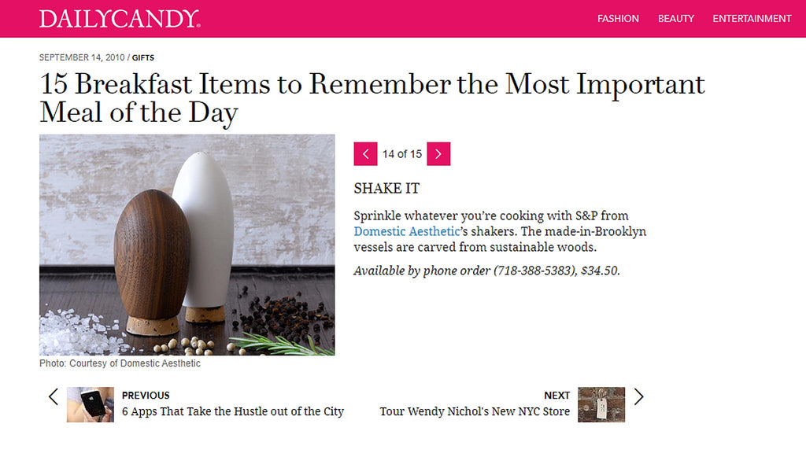Click the NEXT label
This screenshot has width=806, height=453.
[556, 396]
